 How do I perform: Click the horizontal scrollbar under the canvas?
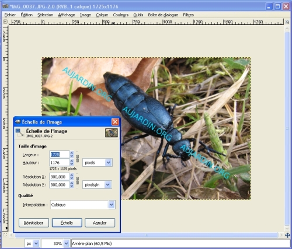pos(147,236)
